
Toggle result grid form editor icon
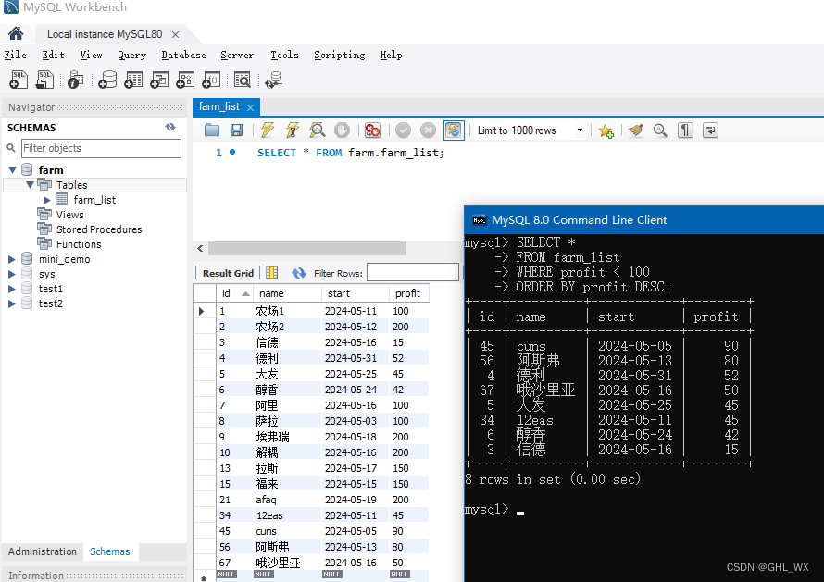pyautogui.click(x=271, y=273)
